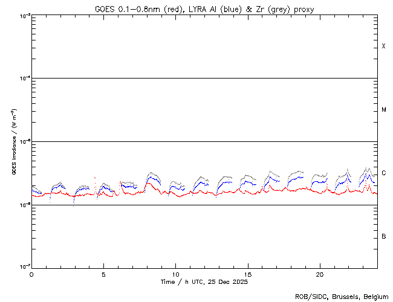Click the 15 hour tick label
This screenshot has height=302, width=393.
(x=247, y=274)
